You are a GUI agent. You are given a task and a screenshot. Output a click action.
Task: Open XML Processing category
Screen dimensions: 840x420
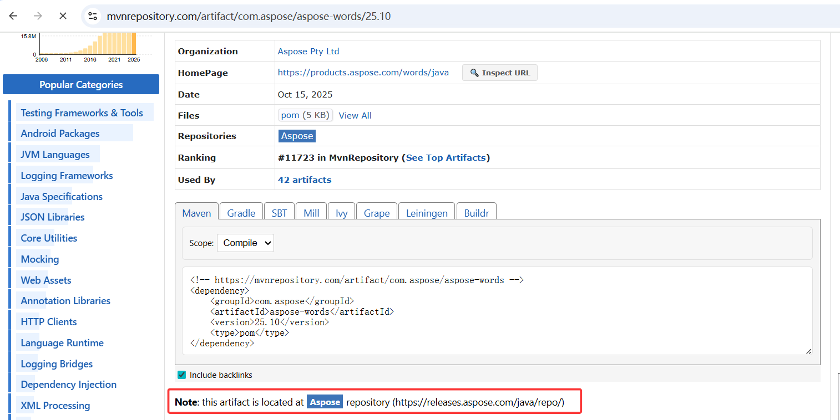pos(55,405)
